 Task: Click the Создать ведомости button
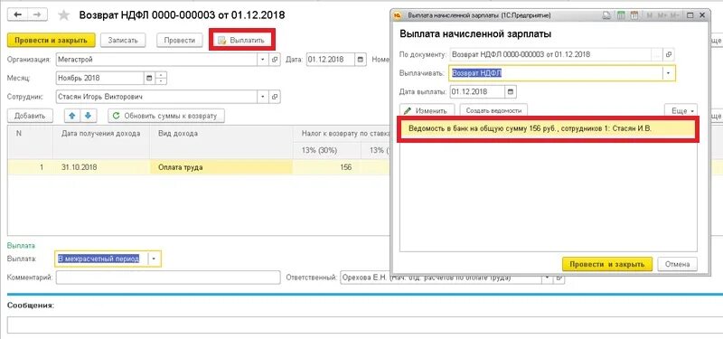coord(493,110)
